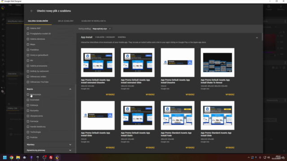
Task: Collapse the Branże filter section
Action: pos(70,89)
